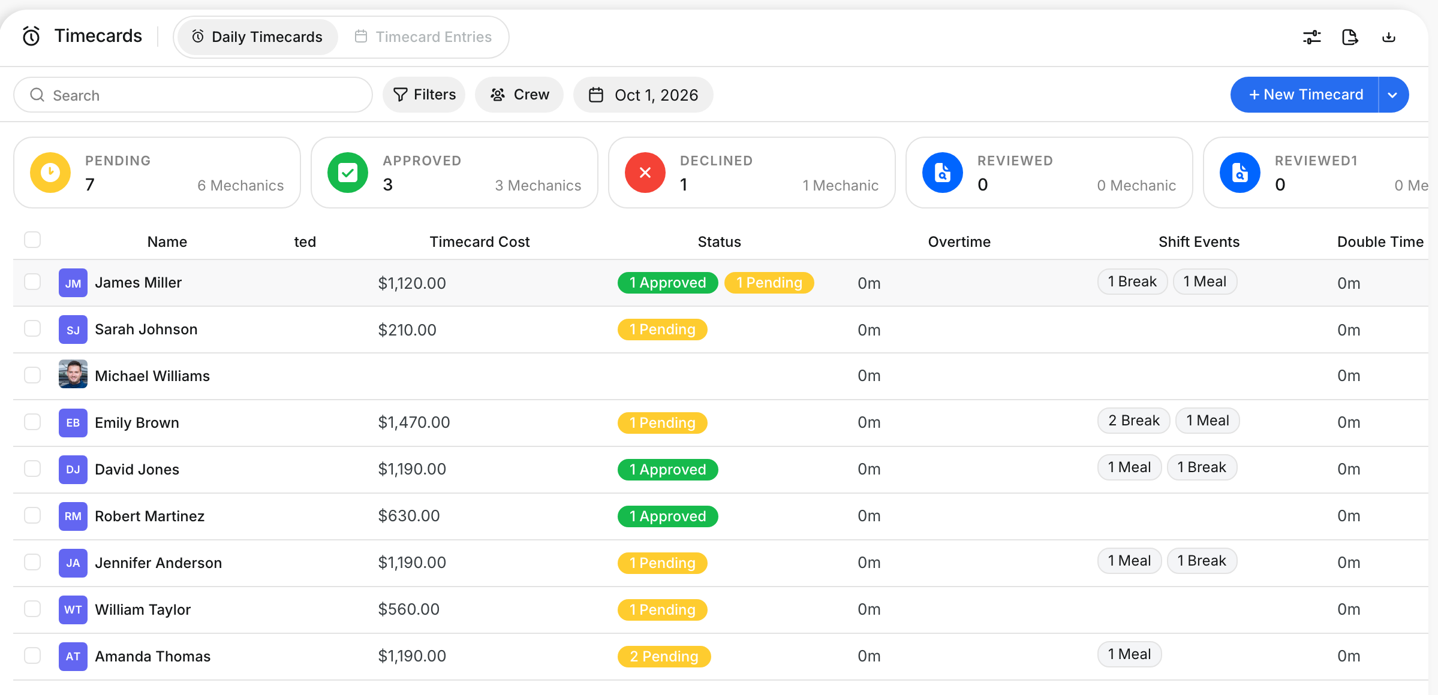
Task: Click James Miller's 1 Approved badge
Action: point(668,283)
